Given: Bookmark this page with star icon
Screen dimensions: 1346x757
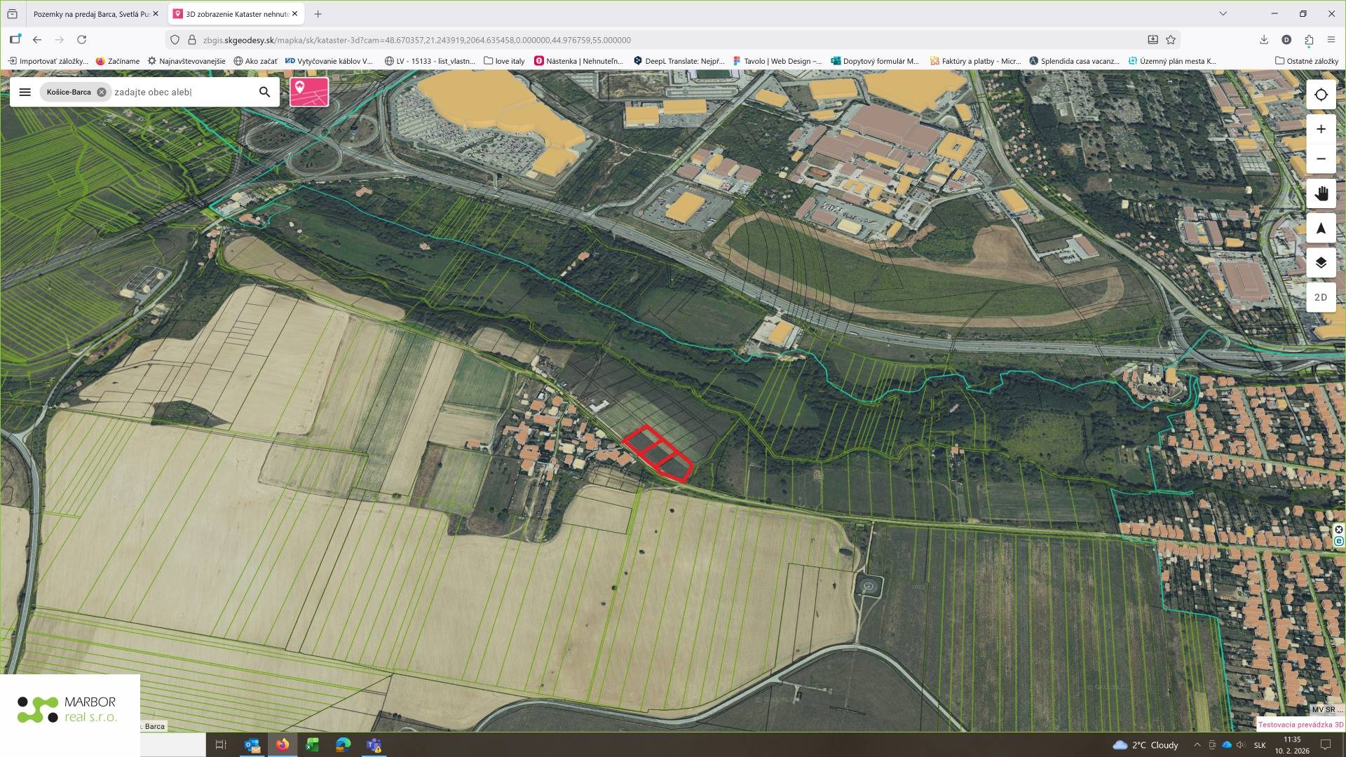Looking at the screenshot, I should [1171, 40].
